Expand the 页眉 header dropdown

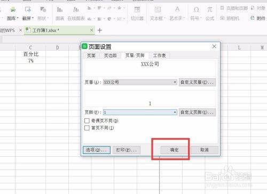point(175,82)
